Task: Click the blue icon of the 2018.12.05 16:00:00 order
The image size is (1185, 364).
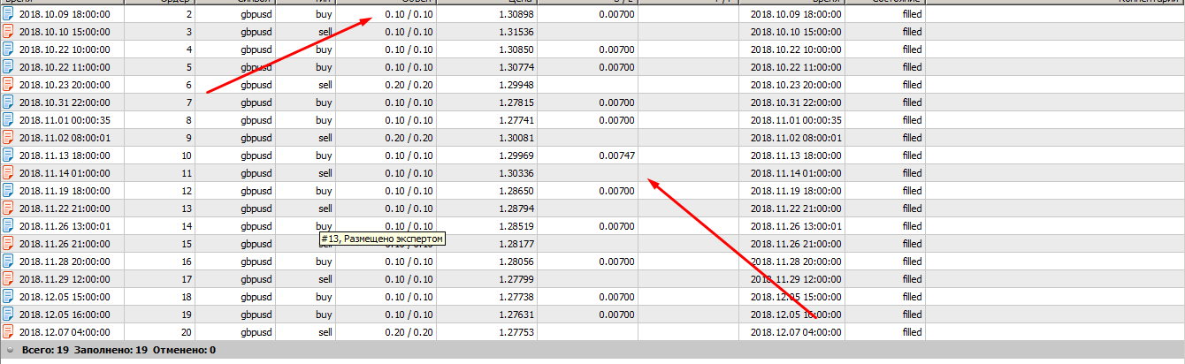Action: tap(8, 315)
